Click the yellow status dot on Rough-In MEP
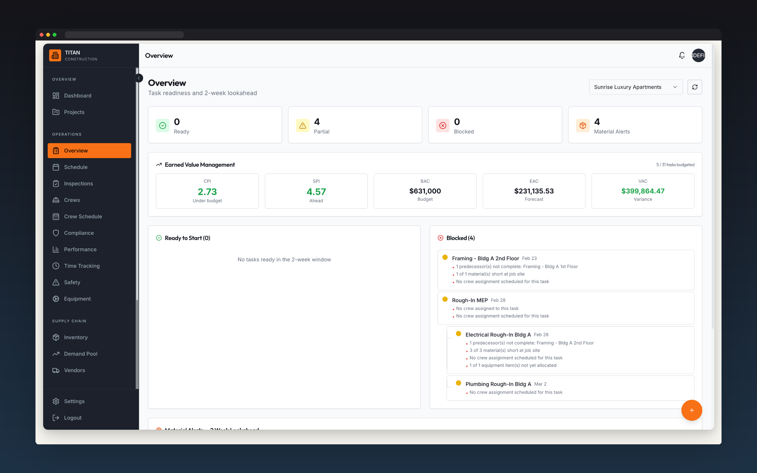 click(445, 299)
